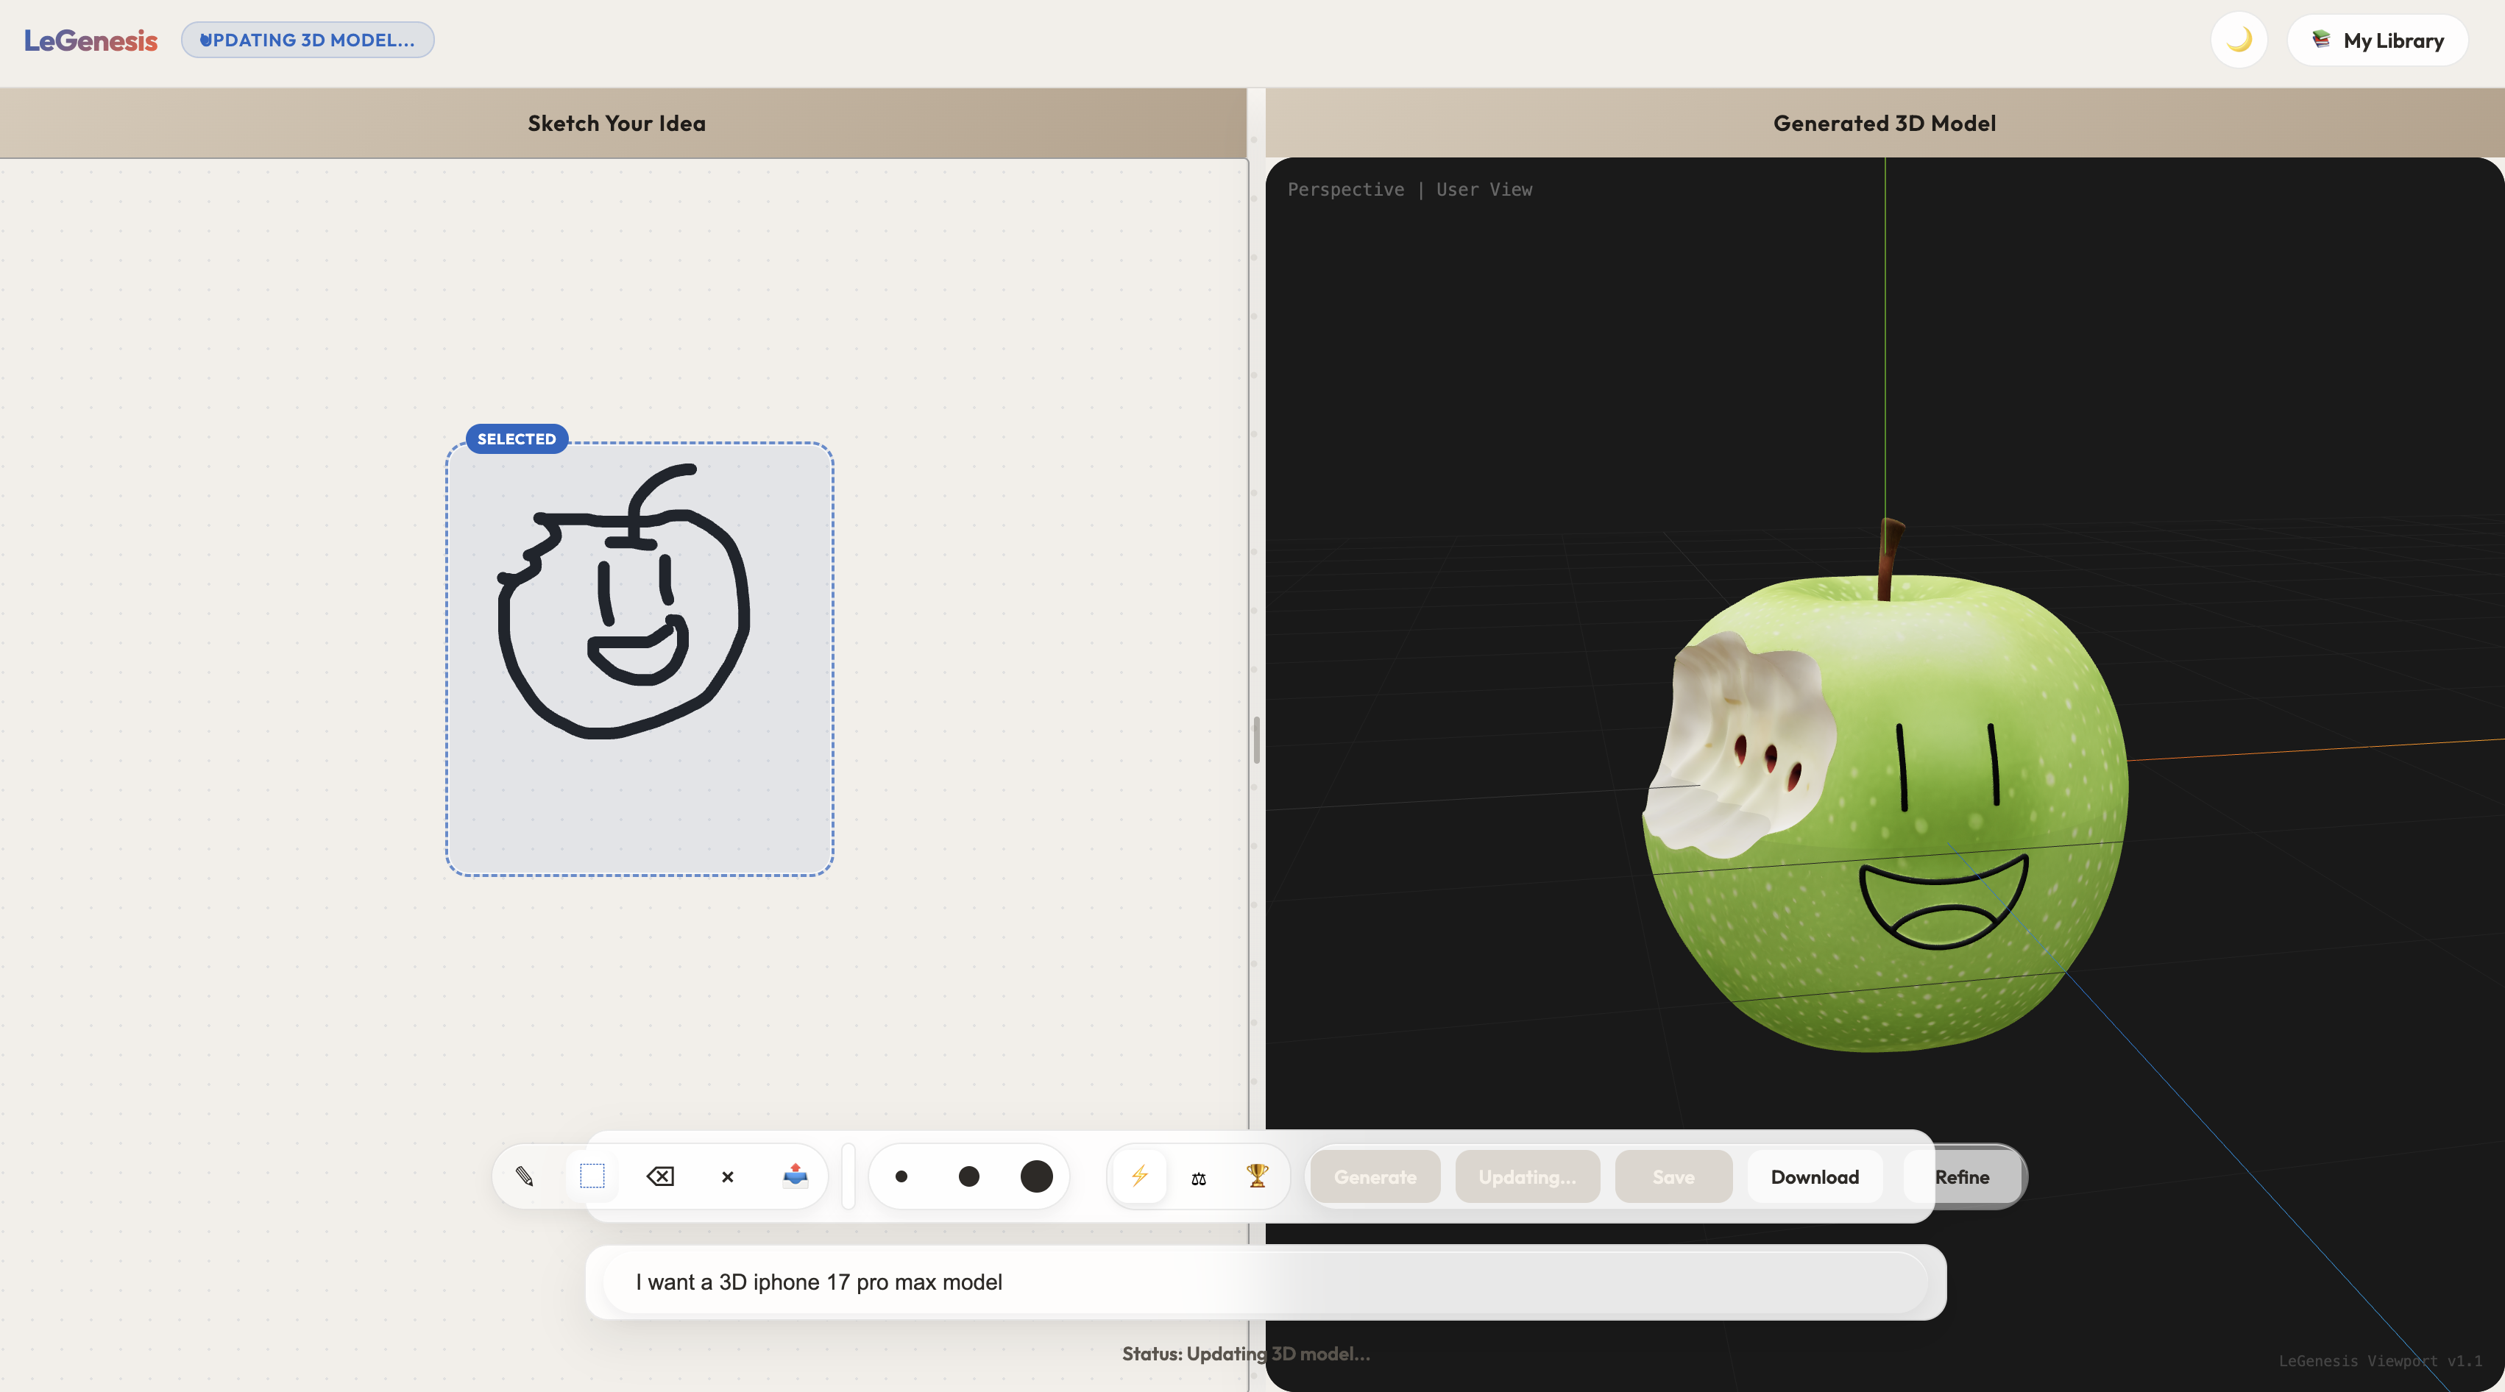Click the selected apple sketch thumbnail
This screenshot has height=1392, width=2505.
tap(639, 658)
